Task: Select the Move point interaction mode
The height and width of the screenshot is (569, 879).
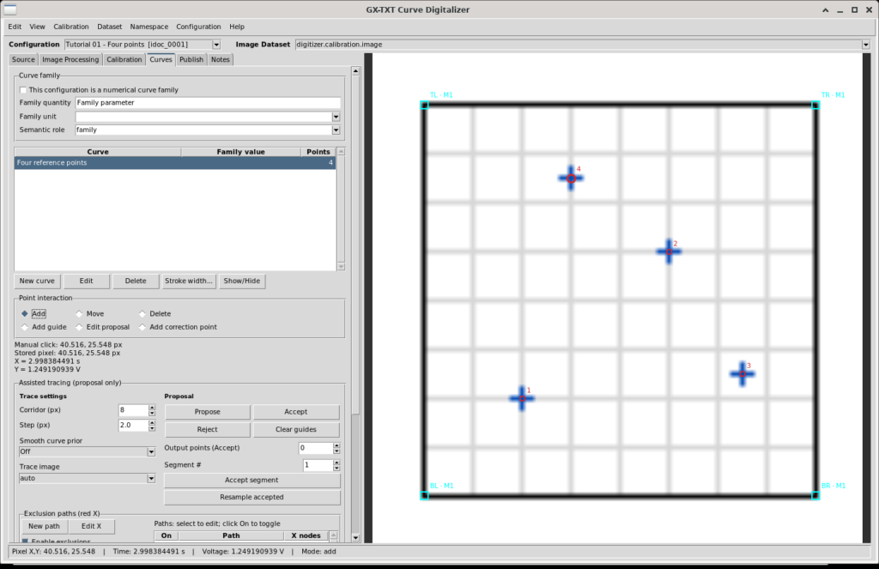Action: click(79, 314)
